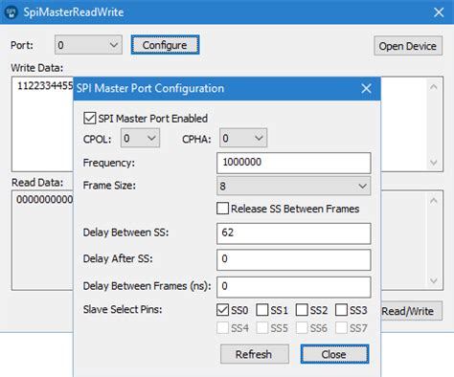Close the SPI Master Port Configuration dialog
This screenshot has height=377, width=454.
click(366, 89)
